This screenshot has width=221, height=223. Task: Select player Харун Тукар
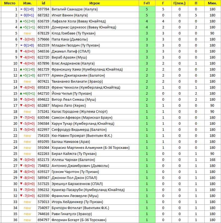[x=83, y=124]
